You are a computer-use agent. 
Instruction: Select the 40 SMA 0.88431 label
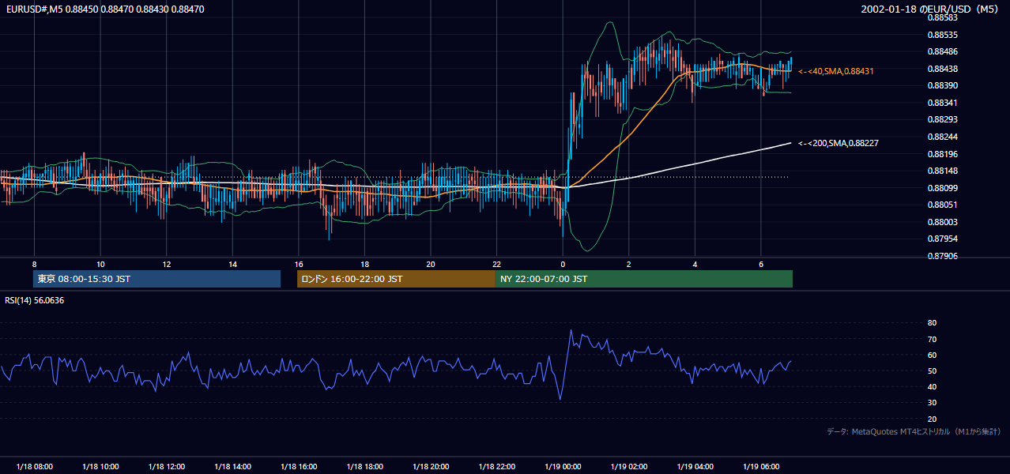(x=836, y=71)
